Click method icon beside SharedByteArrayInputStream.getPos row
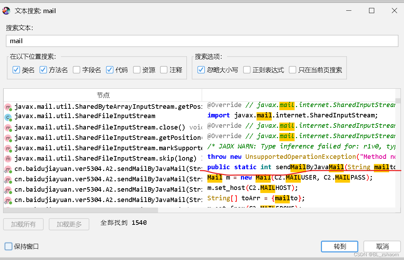404x260 pixels. point(8,107)
